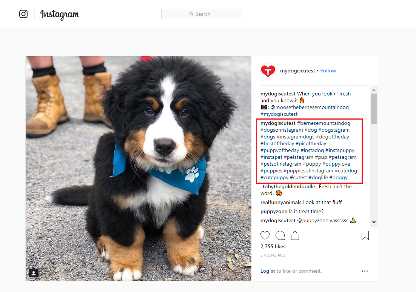Open the comment bubble icon
This screenshot has width=416, height=292.
[280, 235]
